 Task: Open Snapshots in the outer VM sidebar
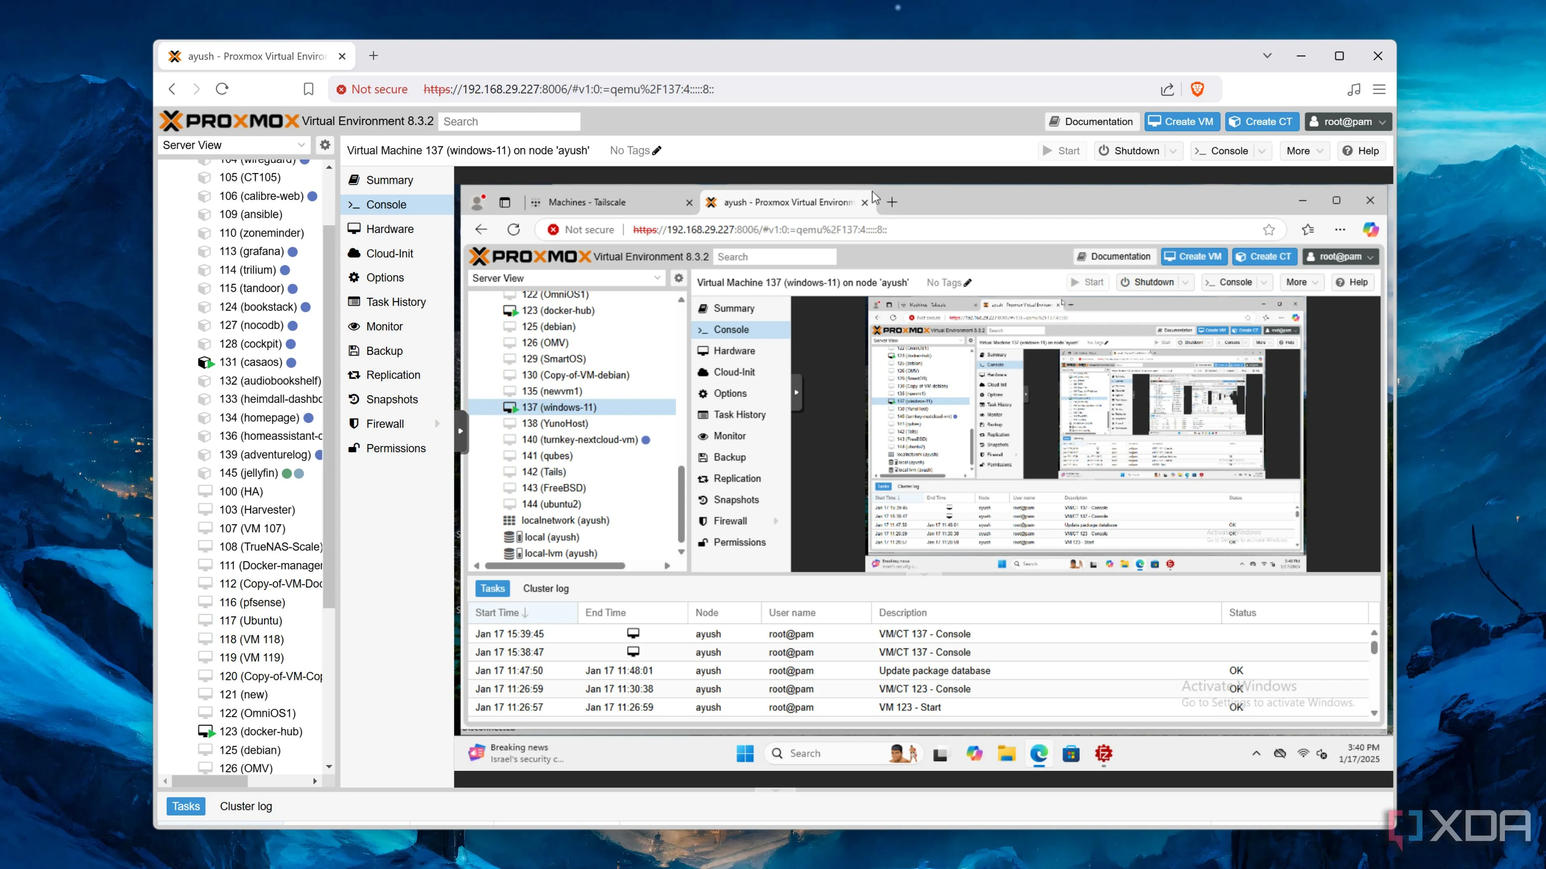pos(396,399)
